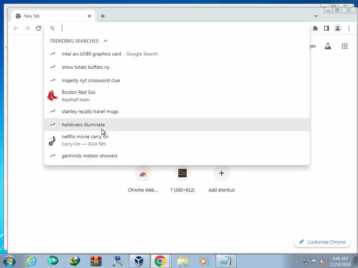The width and height of the screenshot is (358, 268).
Task: Open the Extensions puzzle icon
Action: coord(315,28)
